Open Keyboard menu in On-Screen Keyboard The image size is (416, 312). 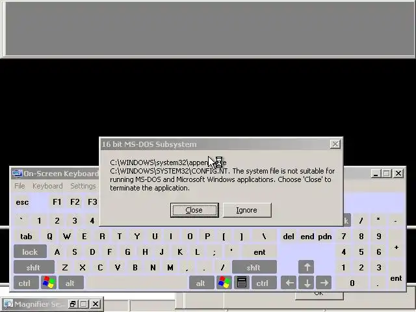(47, 186)
